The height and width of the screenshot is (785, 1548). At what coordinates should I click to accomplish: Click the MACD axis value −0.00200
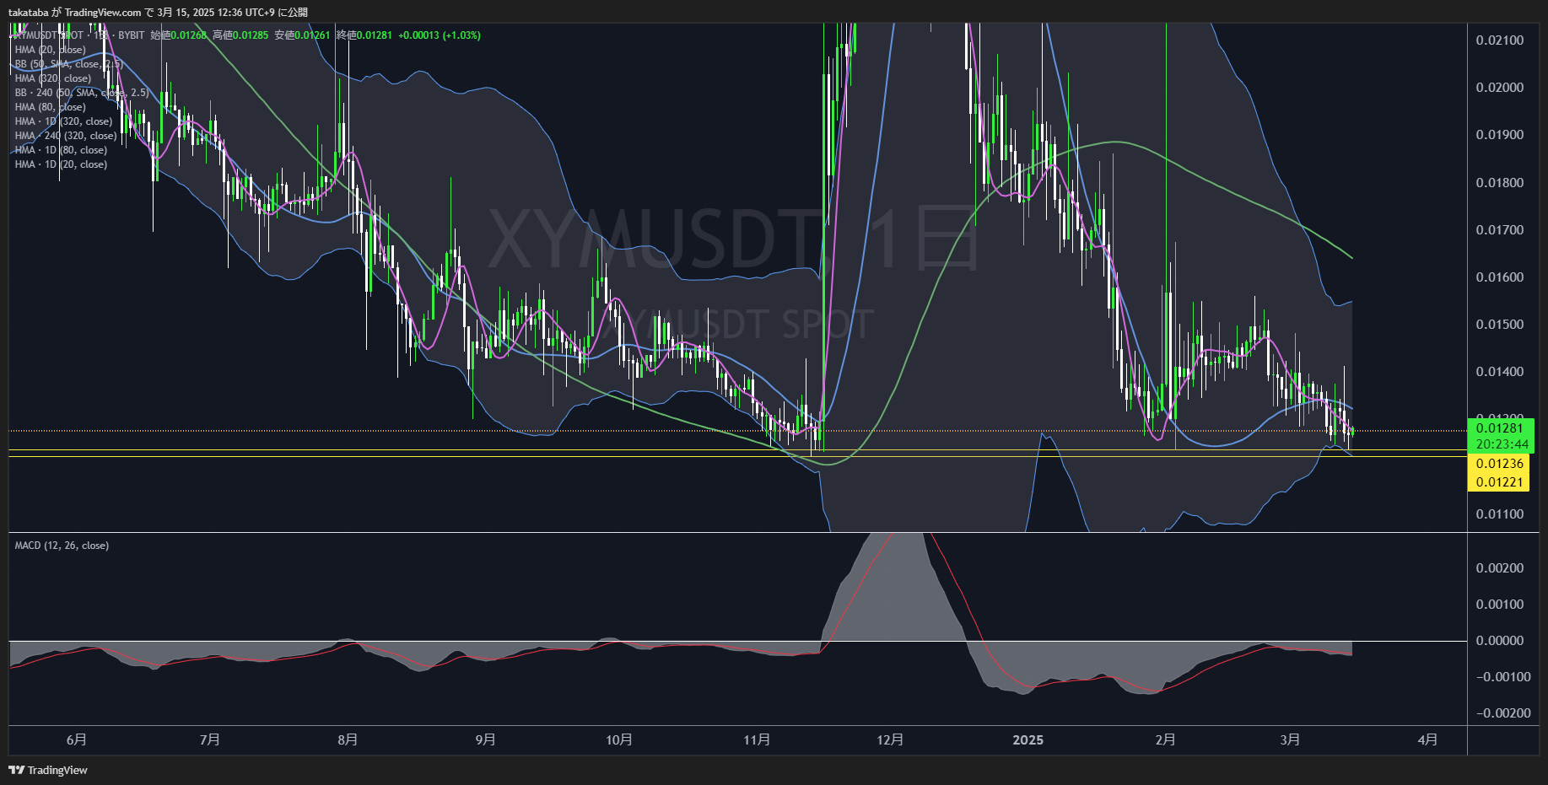(1503, 713)
